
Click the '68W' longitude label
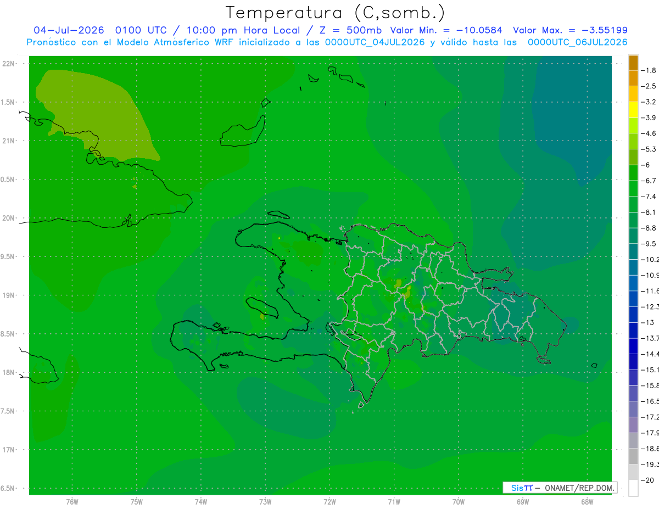click(x=587, y=501)
